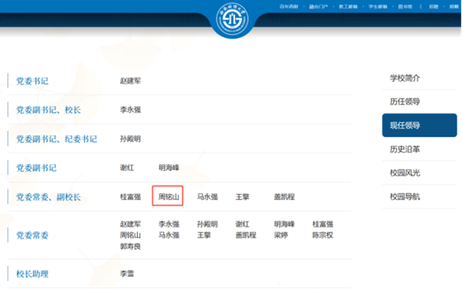Open the 招聘 recruitment link
The width and height of the screenshot is (462, 289).
click(x=434, y=6)
